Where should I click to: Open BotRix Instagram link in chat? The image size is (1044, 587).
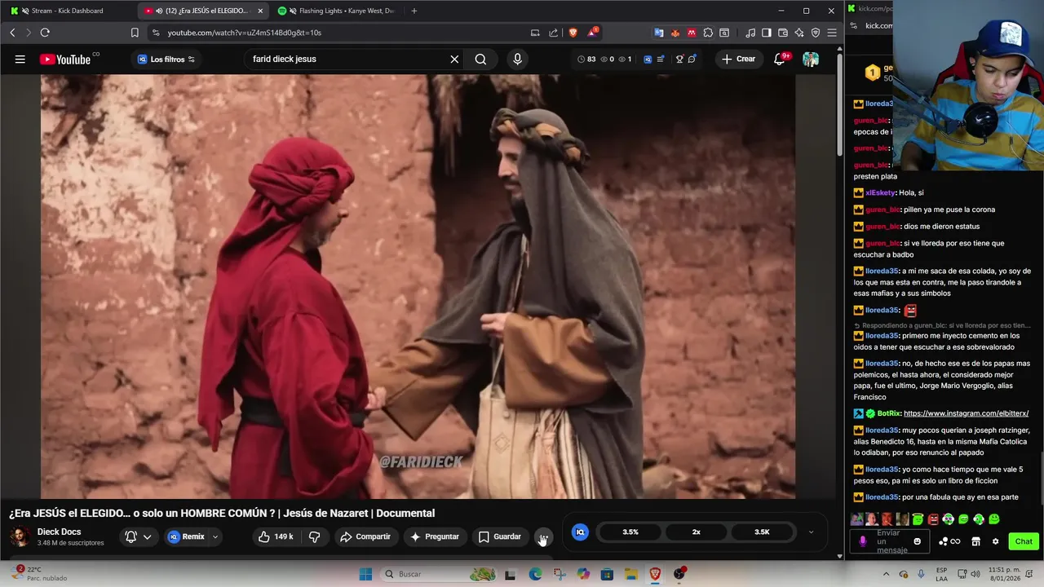(966, 413)
